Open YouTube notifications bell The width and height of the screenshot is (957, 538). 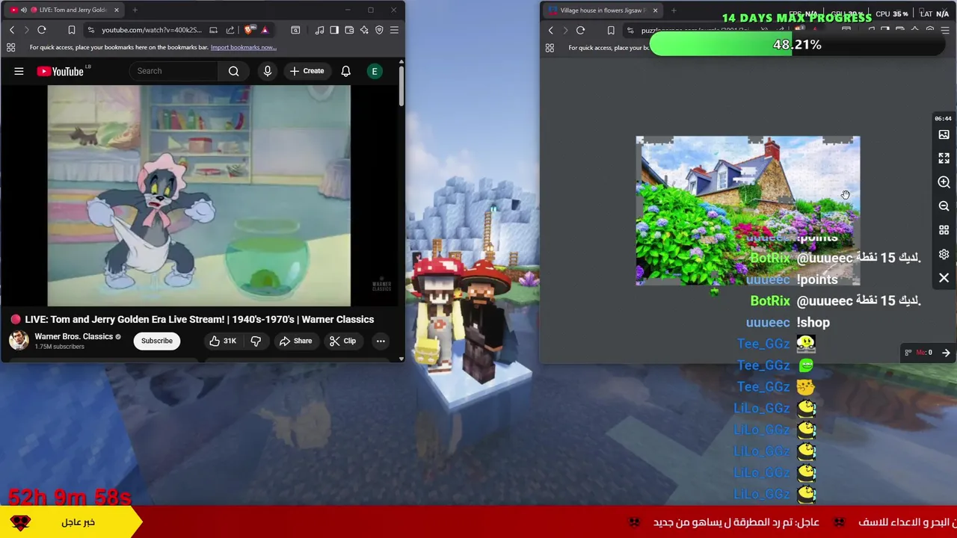click(x=345, y=71)
